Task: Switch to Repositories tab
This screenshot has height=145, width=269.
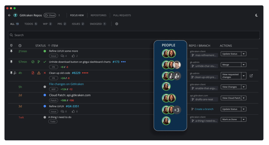Action: pos(99,15)
